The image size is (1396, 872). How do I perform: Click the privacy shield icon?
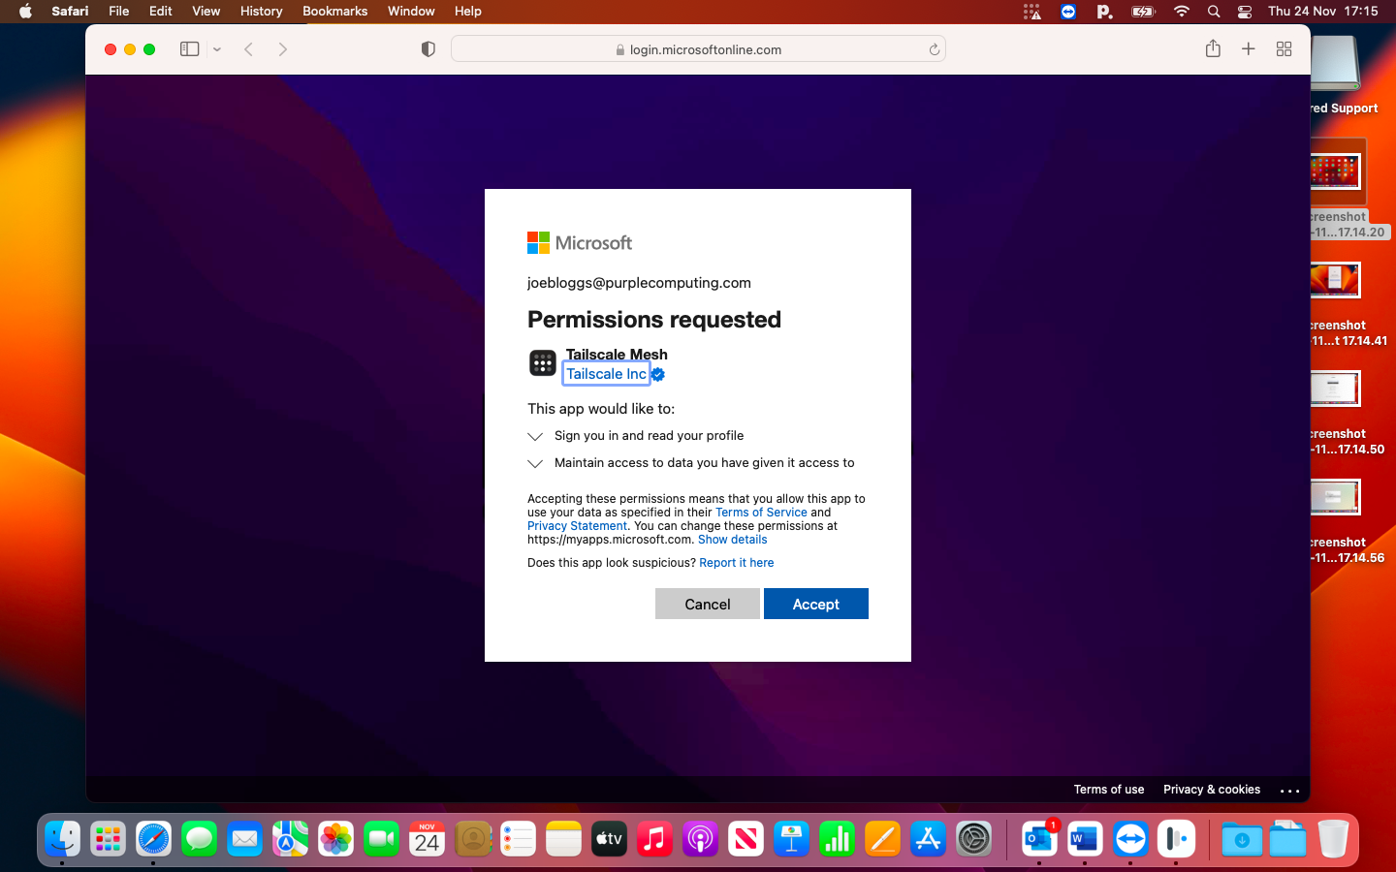pyautogui.click(x=428, y=49)
